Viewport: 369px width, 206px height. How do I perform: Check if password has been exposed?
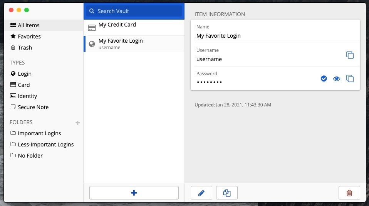(324, 79)
